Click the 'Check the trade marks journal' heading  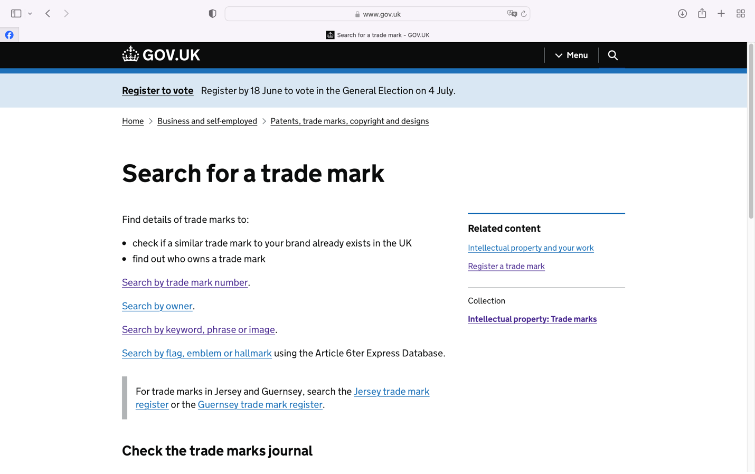click(217, 451)
